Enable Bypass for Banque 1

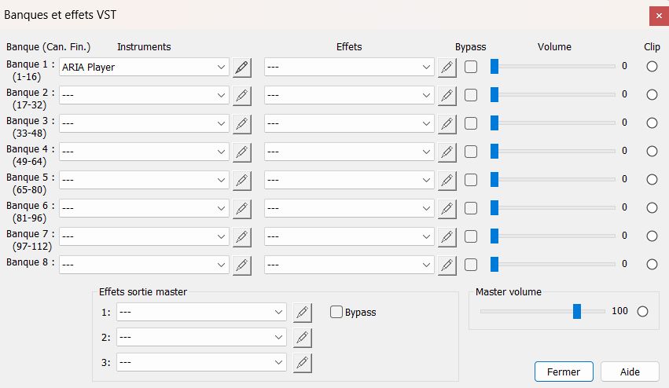click(x=471, y=67)
